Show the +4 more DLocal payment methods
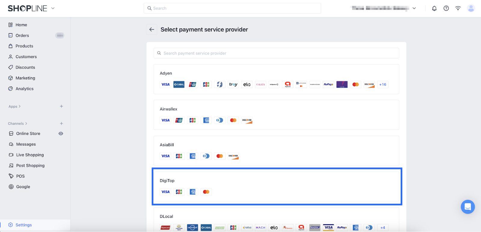The width and height of the screenshot is (481, 232). tap(383, 227)
